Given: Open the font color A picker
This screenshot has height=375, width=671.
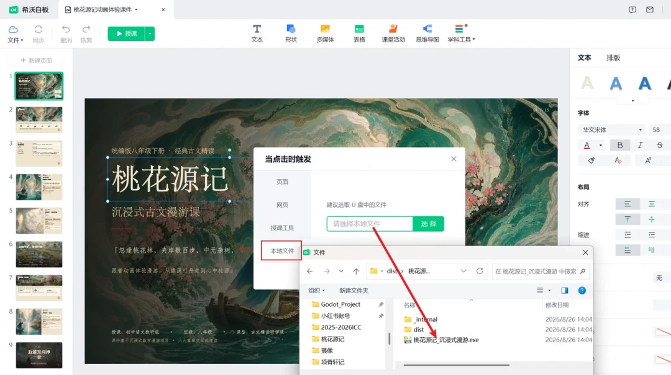Looking at the screenshot, I should click(x=587, y=145).
